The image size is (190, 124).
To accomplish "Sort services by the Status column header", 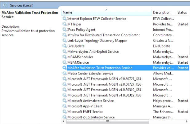I will 182,12.
